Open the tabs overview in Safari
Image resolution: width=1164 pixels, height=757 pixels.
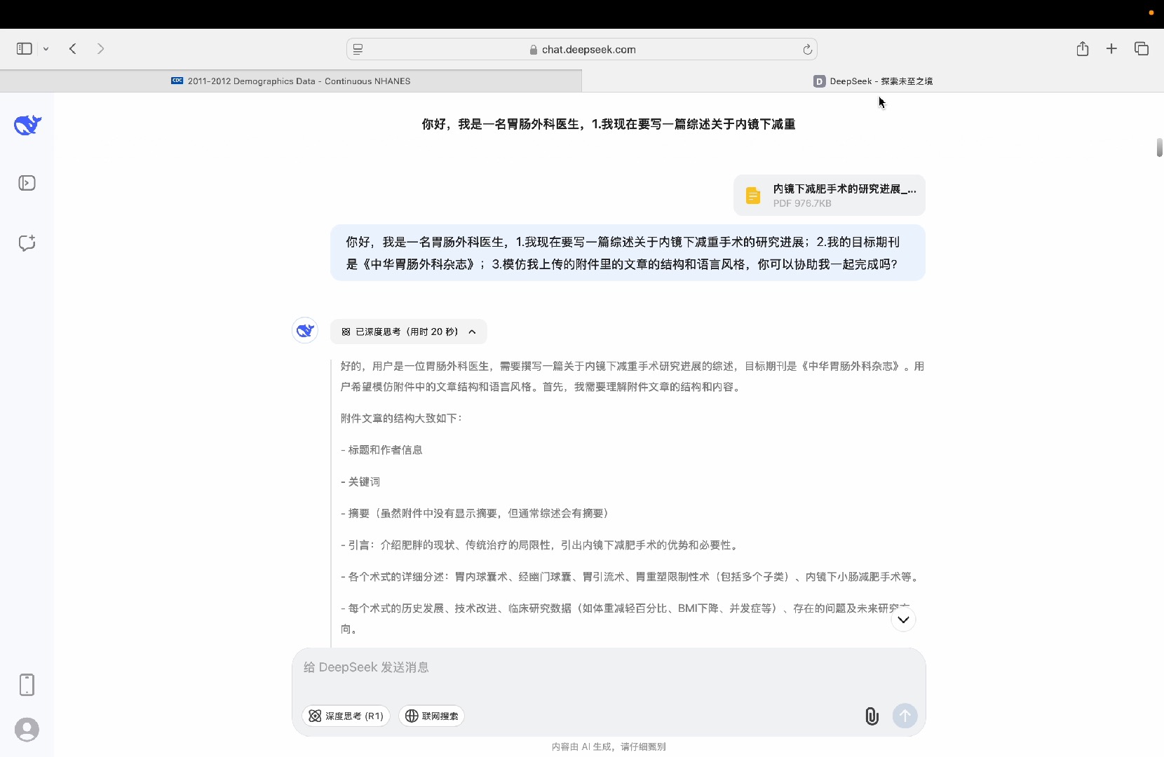coord(1142,48)
